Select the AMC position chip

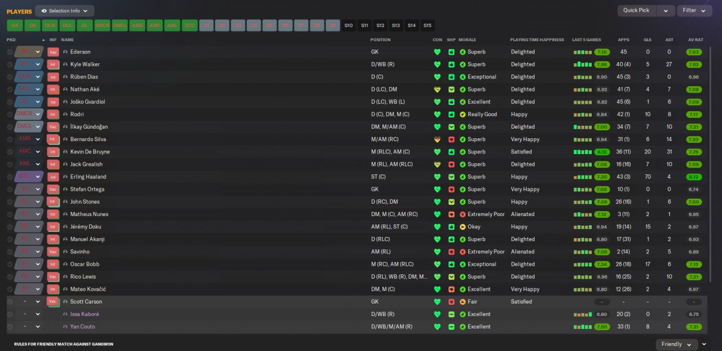click(x=155, y=25)
